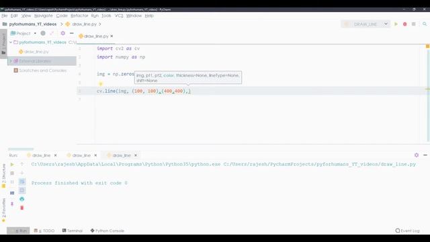Click the stop process square in Run panel
430x242 pixels.
click(x=12, y=173)
